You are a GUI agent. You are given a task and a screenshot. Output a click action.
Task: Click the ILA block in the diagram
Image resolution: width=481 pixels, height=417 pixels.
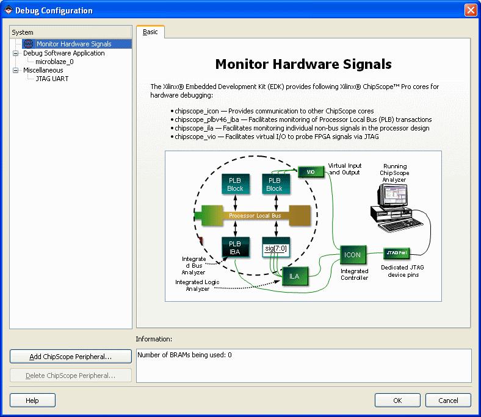[x=294, y=276]
